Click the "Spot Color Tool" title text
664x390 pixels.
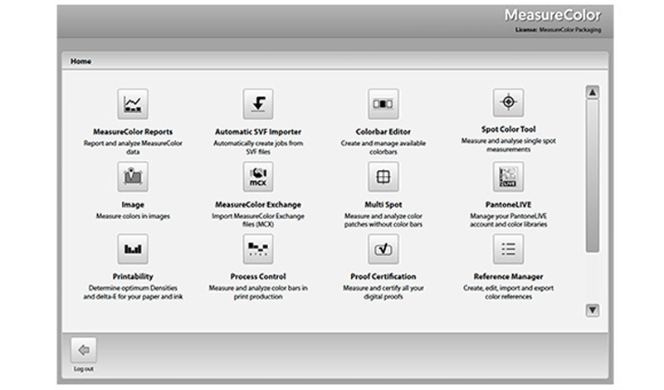[x=508, y=129]
